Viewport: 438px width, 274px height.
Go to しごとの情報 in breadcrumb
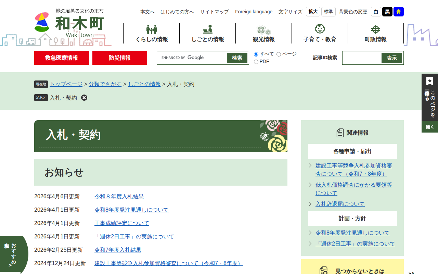144,84
